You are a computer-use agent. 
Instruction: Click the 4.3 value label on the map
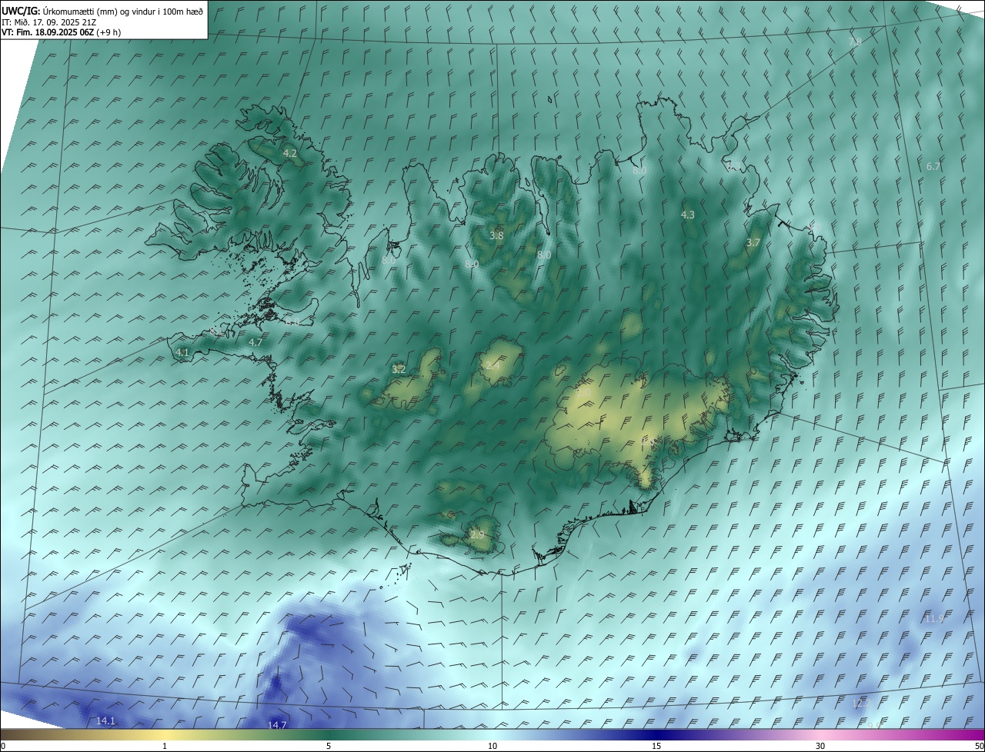[688, 215]
